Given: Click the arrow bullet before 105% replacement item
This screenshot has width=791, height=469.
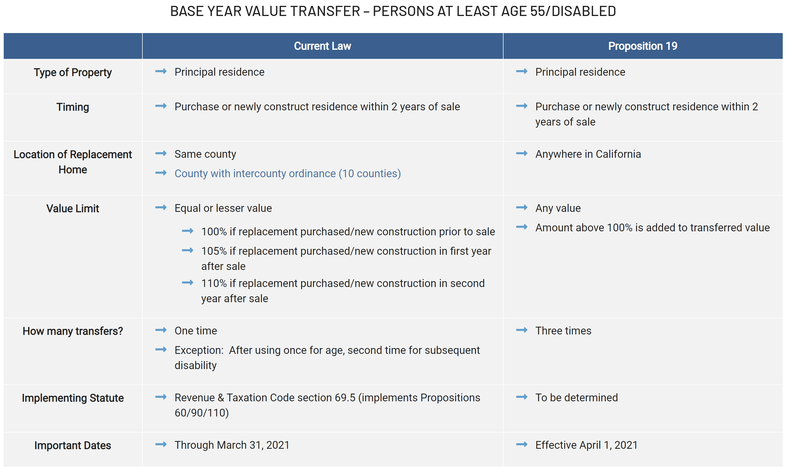Looking at the screenshot, I should click(187, 250).
